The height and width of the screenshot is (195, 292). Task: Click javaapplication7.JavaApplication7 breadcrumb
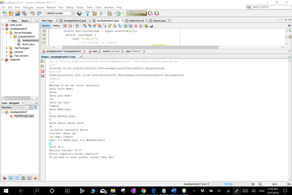(x=64, y=51)
